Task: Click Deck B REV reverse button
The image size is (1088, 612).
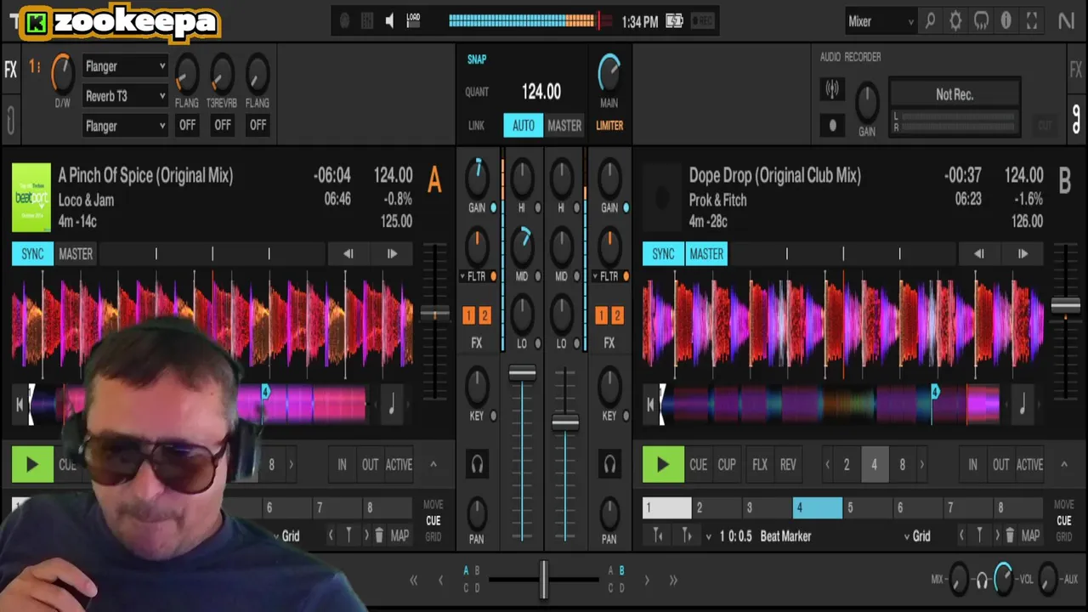Action: coord(788,465)
